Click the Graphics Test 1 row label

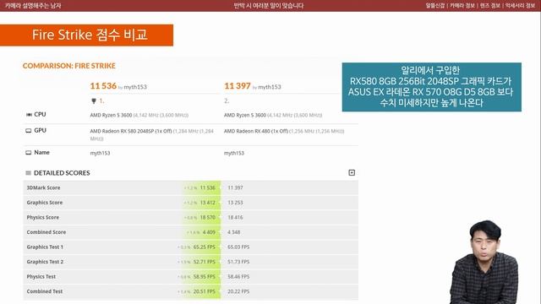pyautogui.click(x=45, y=247)
